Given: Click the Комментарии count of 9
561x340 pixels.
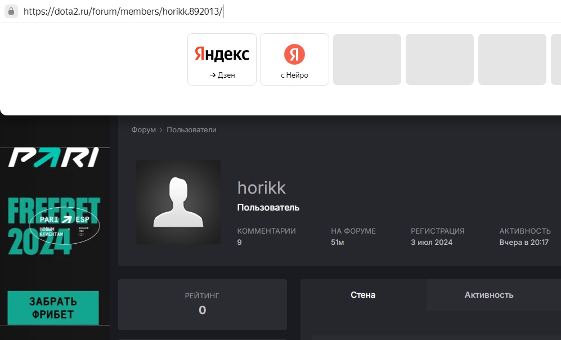Looking at the screenshot, I should pyautogui.click(x=240, y=243).
